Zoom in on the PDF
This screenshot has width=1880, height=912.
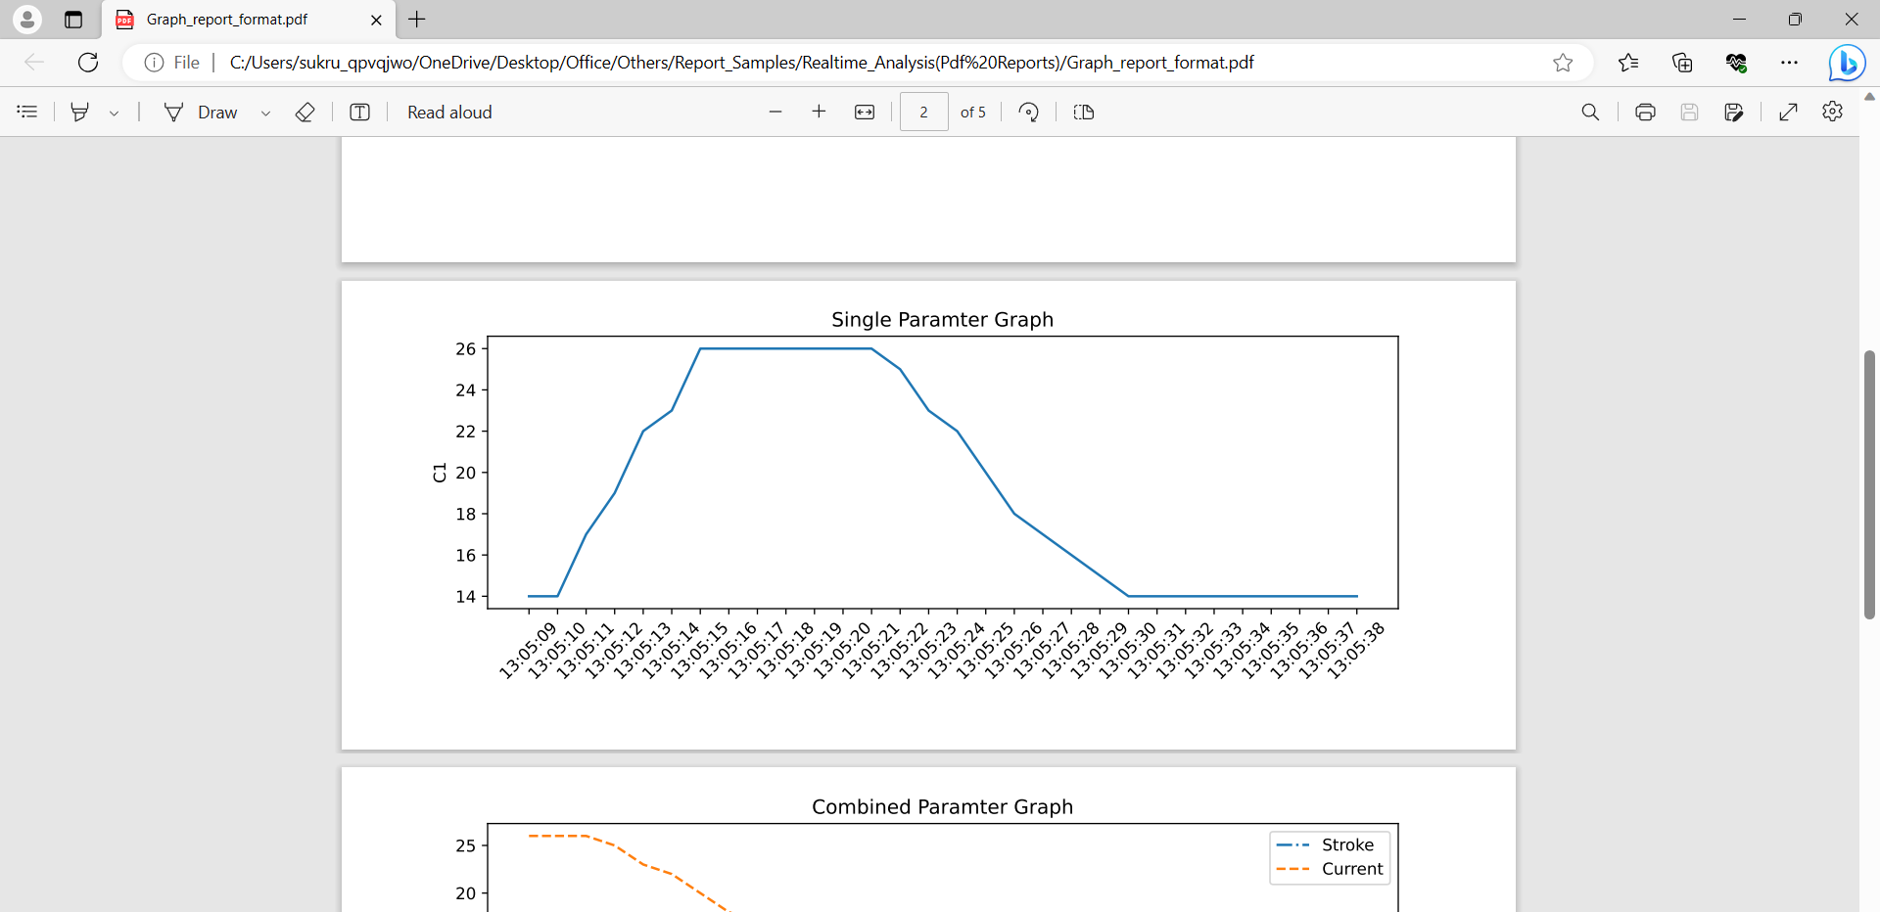[x=820, y=112]
